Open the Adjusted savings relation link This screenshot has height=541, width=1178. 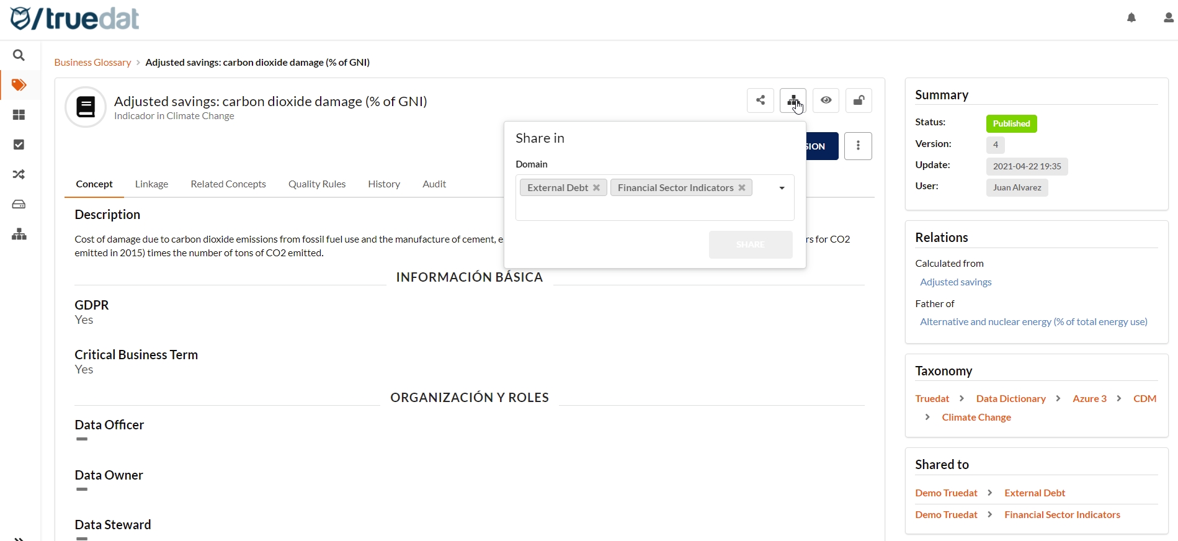coord(955,282)
